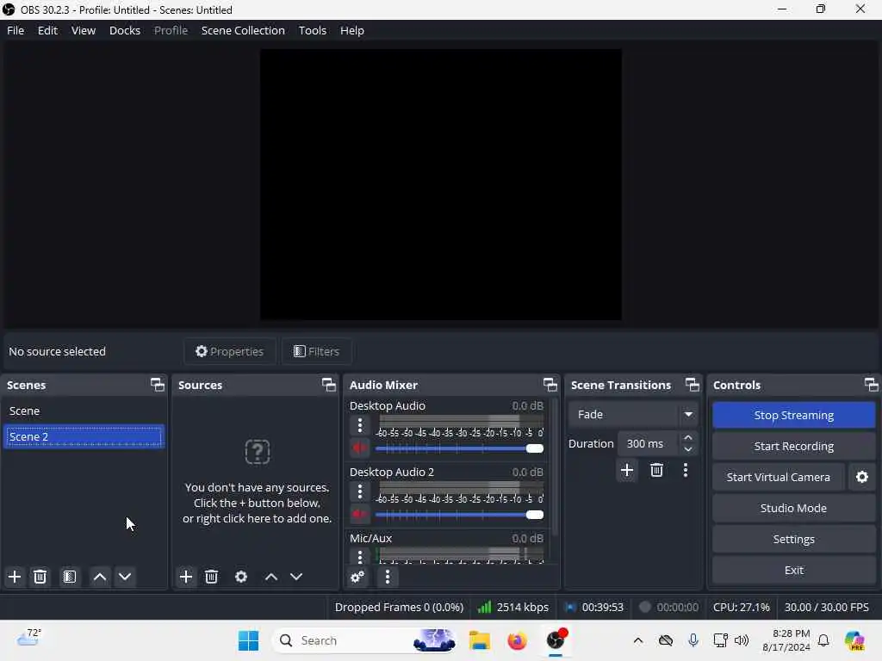The height and width of the screenshot is (661, 882).
Task: Open the Edit menu
Action: (x=47, y=30)
